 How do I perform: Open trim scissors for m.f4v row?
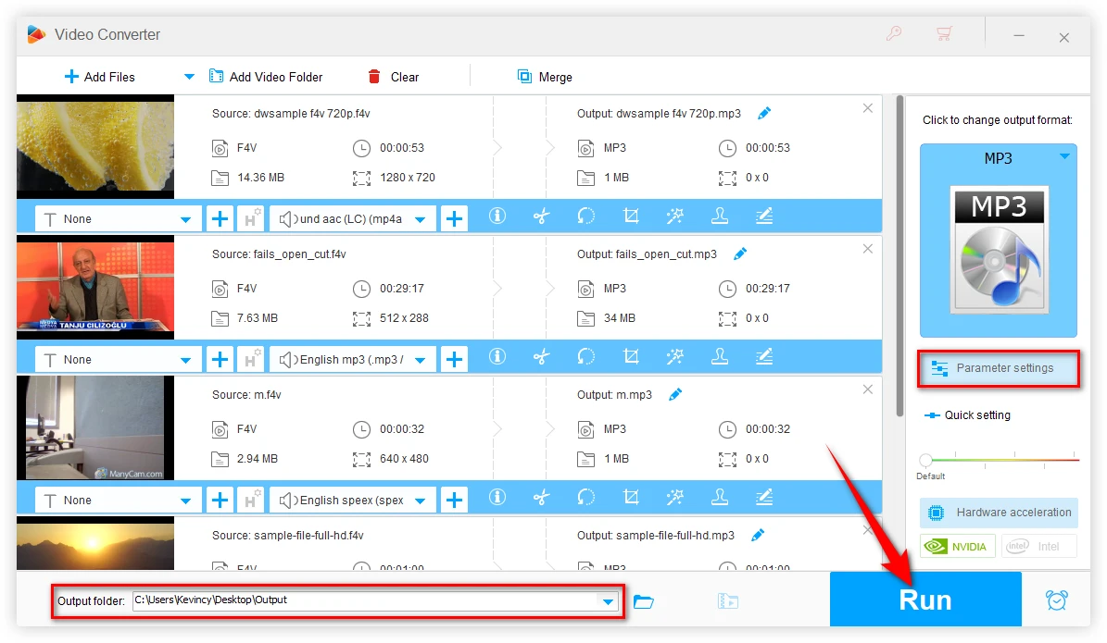[542, 497]
